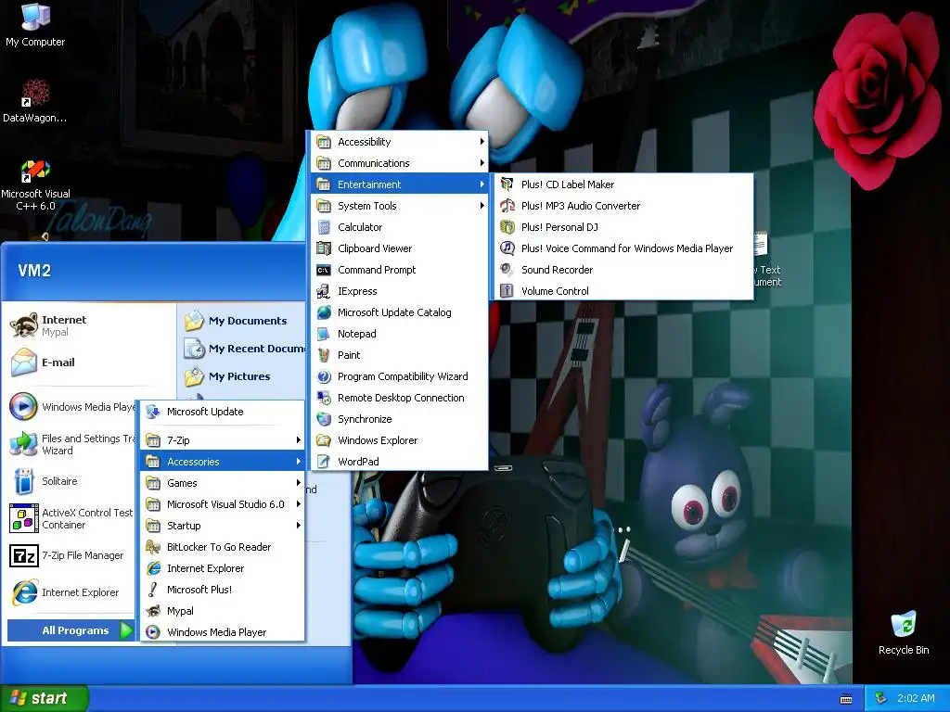Expand the 7-Zip submenu arrow
The height and width of the screenshot is (712, 950).
click(x=299, y=440)
